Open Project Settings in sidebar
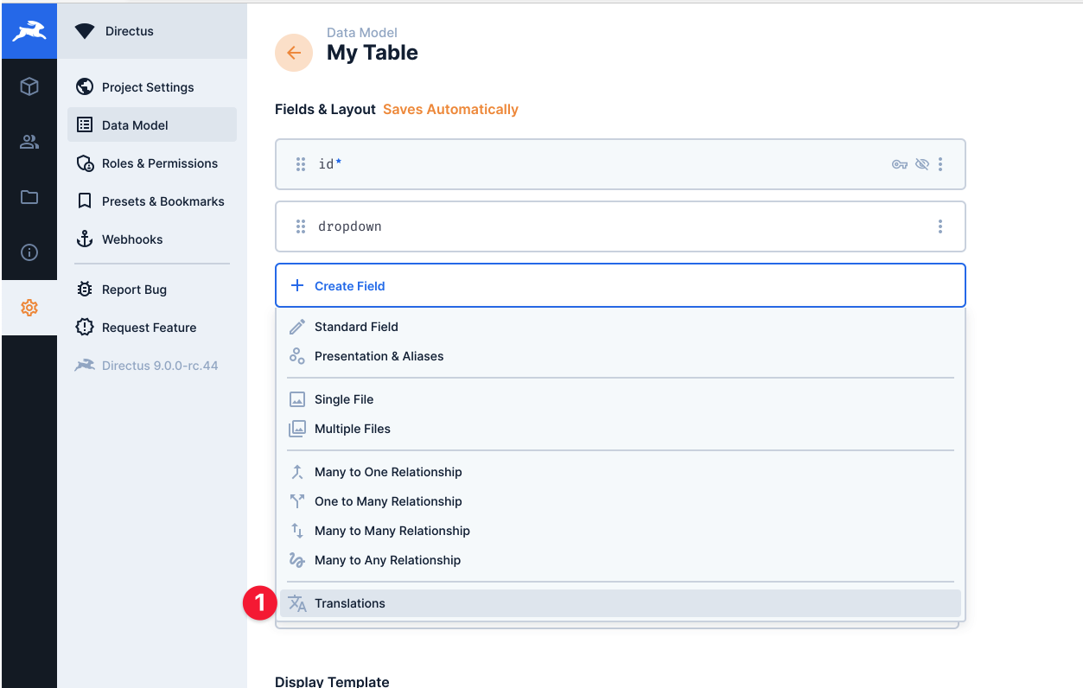Screen dimensions: 1083x688 coord(152,87)
